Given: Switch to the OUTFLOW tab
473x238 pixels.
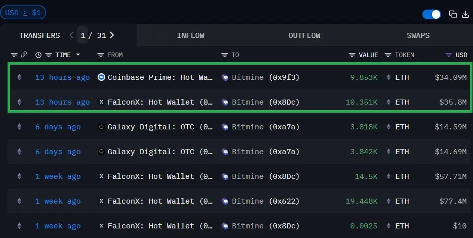Looking at the screenshot, I should [x=305, y=35].
